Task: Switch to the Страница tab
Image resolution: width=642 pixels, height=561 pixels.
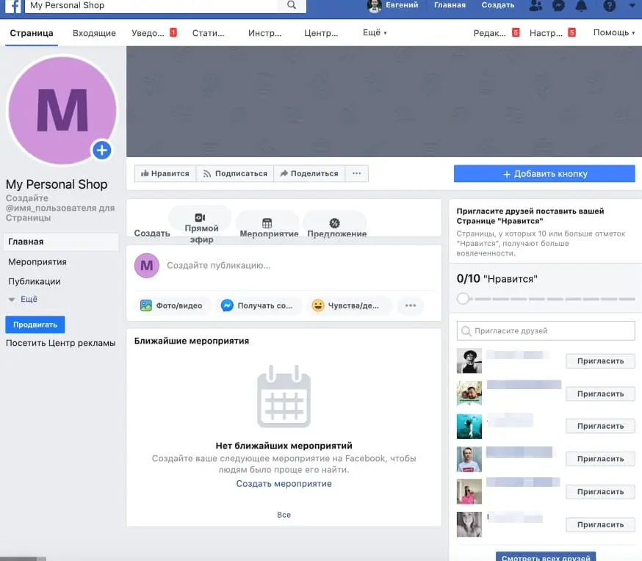Action: tap(32, 33)
